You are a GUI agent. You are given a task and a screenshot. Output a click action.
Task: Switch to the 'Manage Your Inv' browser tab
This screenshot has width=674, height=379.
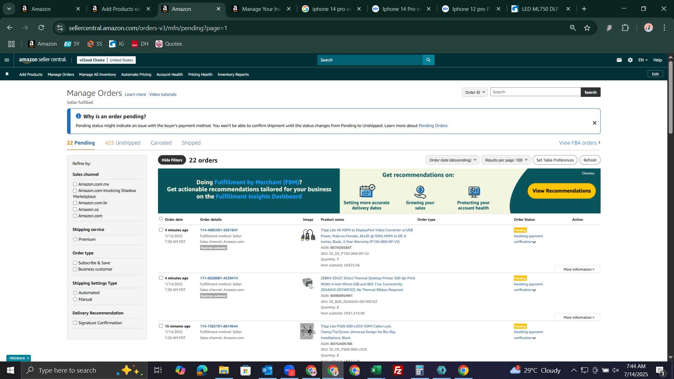262,9
